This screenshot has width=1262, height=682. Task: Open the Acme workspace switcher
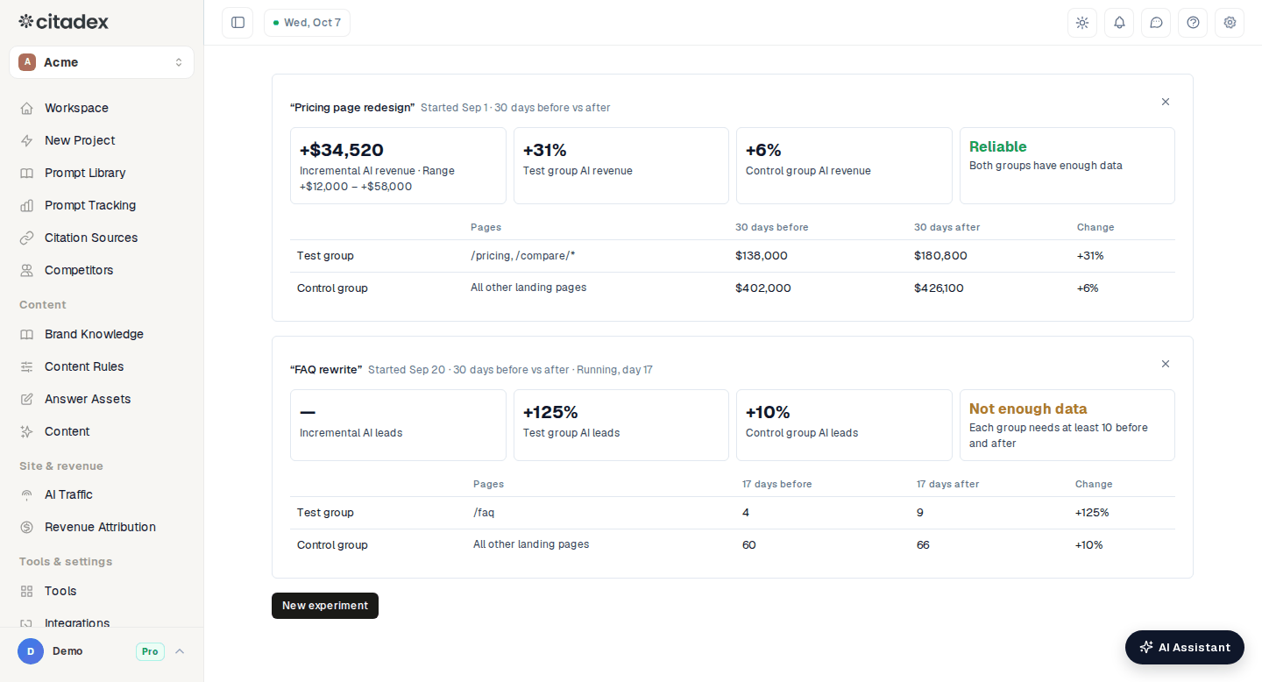pyautogui.click(x=102, y=62)
